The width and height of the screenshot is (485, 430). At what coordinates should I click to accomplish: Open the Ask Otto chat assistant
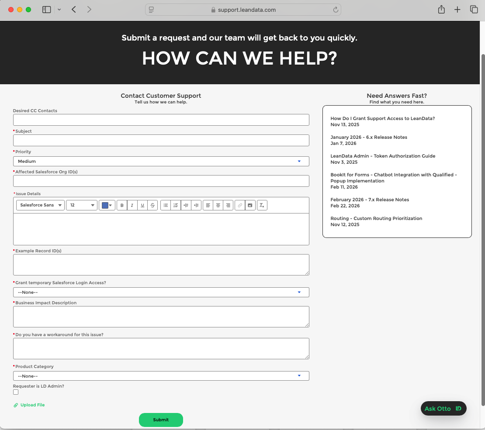pyautogui.click(x=443, y=409)
